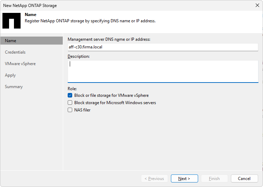Enable Block storage for Microsoft Windows servers
This screenshot has width=263, height=187.
70,103
